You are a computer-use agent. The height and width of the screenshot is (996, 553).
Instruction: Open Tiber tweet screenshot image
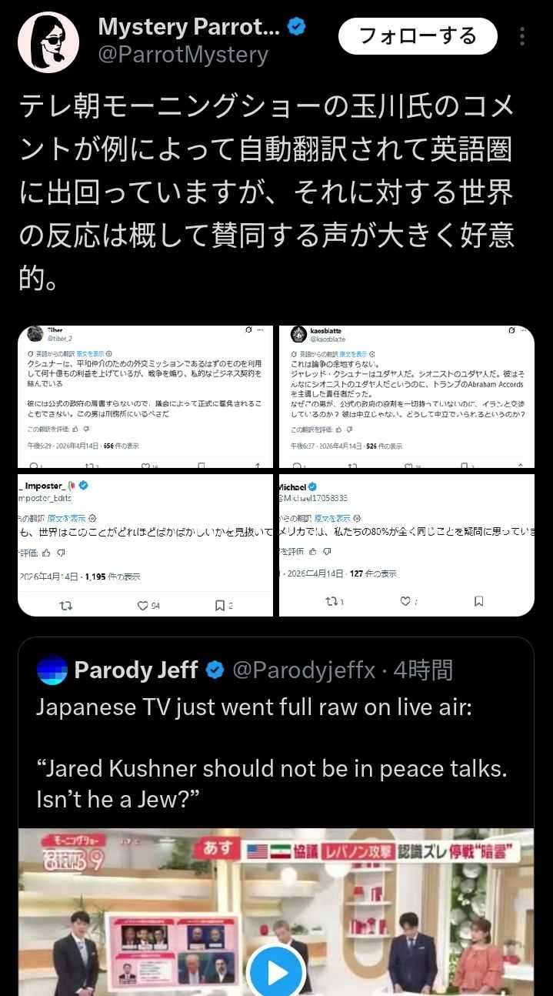[145, 396]
